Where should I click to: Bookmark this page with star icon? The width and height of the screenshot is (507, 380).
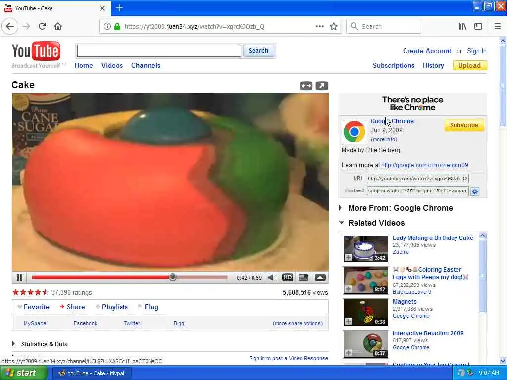coord(334,27)
